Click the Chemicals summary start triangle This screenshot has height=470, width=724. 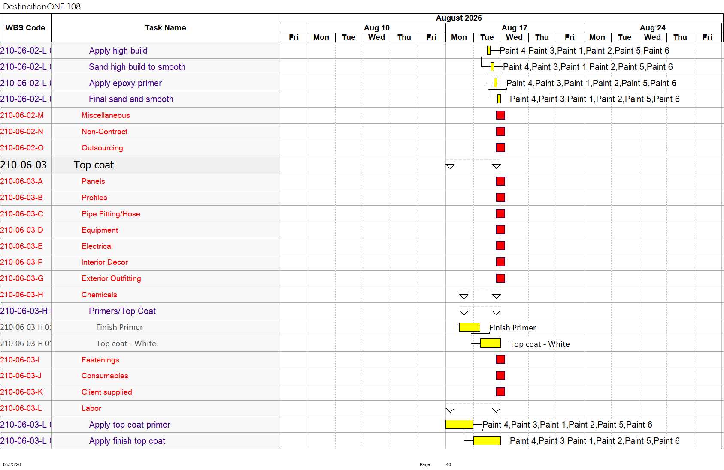464,296
